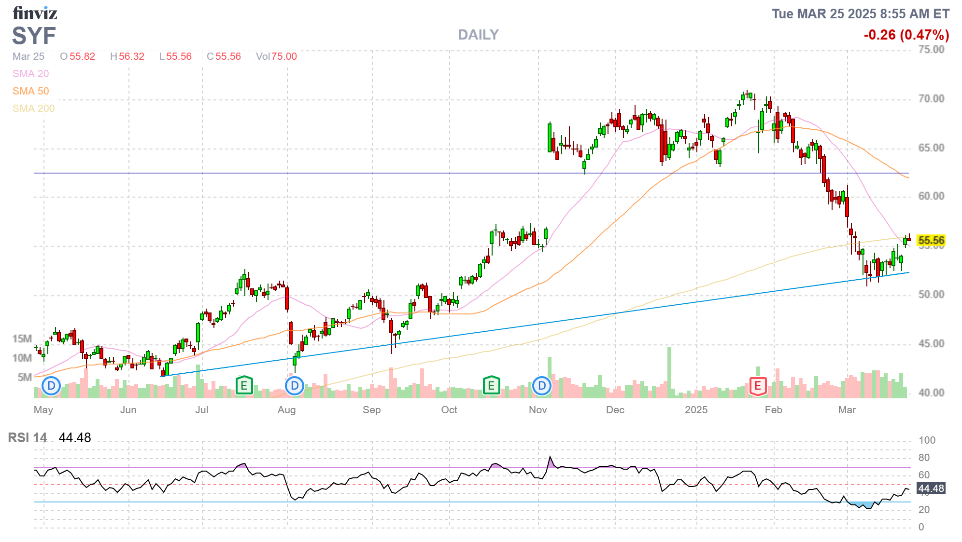This screenshot has height=542, width=962.
Task: Click the SMA 20 legend label
Action: pos(30,74)
